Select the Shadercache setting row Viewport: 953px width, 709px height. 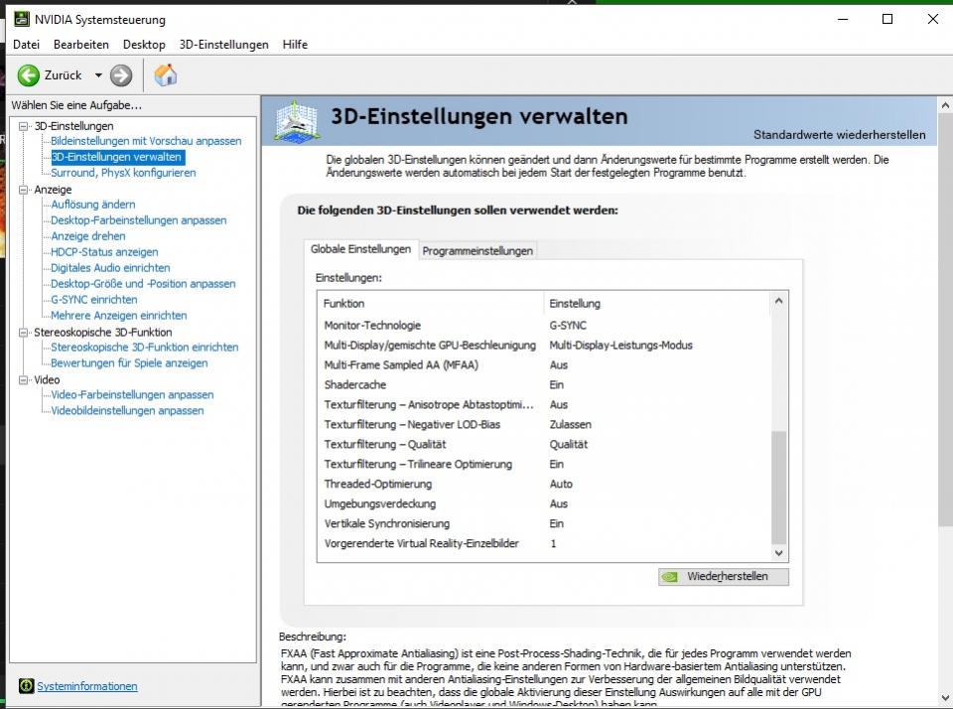pos(545,385)
